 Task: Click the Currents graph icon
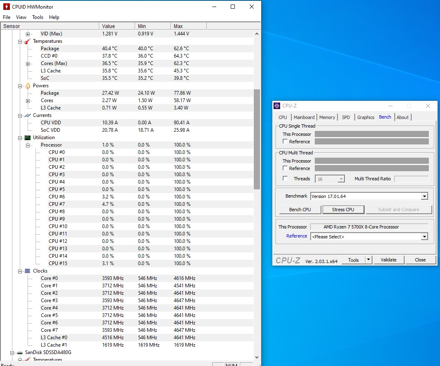click(28, 115)
